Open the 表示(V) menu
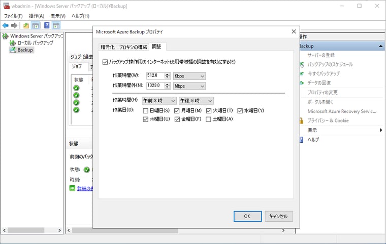The image size is (386, 244). click(x=58, y=16)
